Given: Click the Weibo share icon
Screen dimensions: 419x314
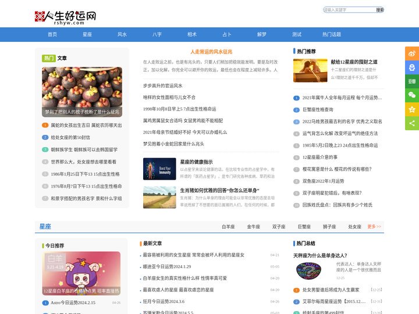Looking at the screenshot, I should click(x=412, y=53).
